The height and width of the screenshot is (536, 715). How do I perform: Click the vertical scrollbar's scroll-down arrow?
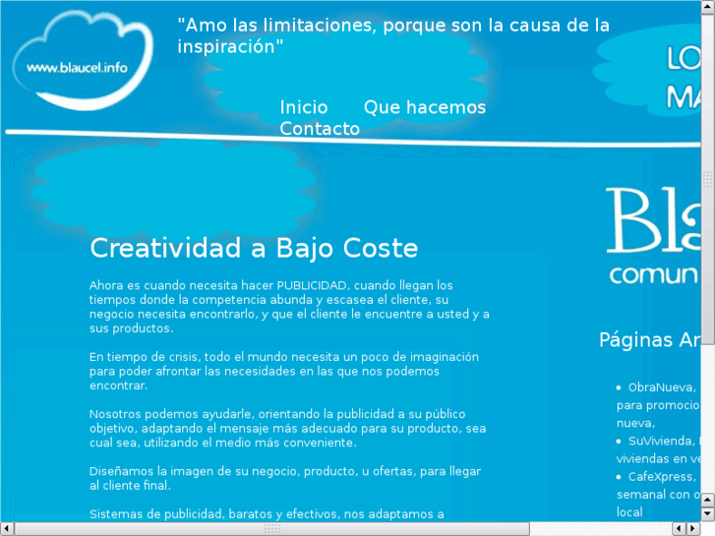[708, 513]
